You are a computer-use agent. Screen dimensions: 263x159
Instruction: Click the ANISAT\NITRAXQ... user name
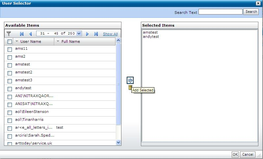click(x=34, y=104)
